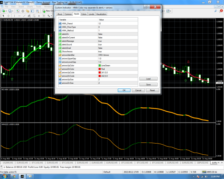224x179 pixels.
Task: Open the Charts menu
Action: pos(30,6)
